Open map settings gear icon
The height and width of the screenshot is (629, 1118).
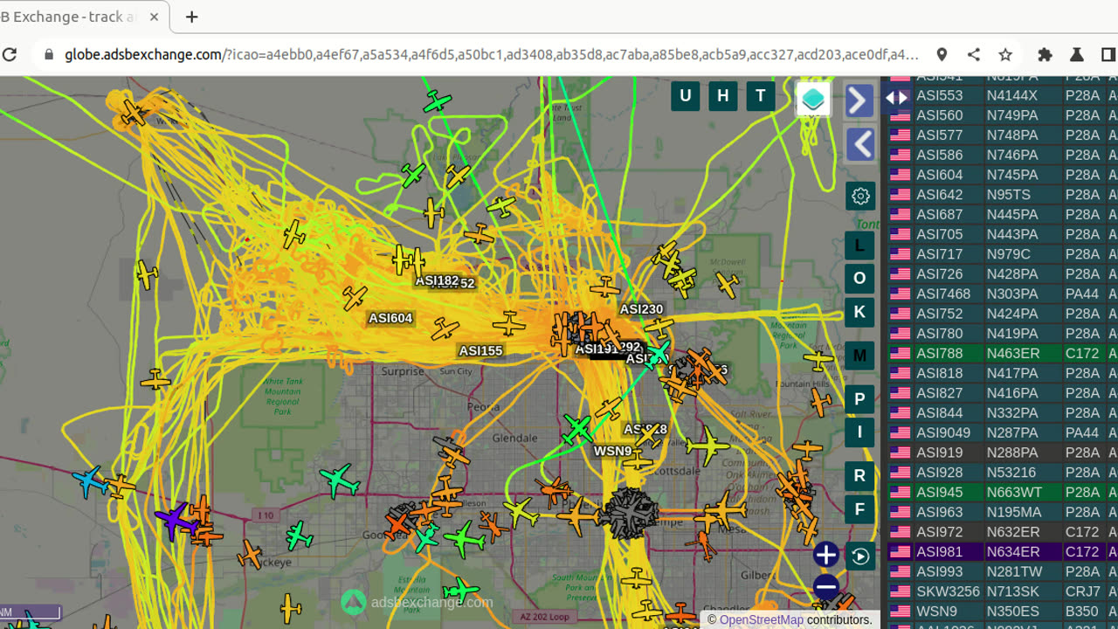pyautogui.click(x=860, y=196)
